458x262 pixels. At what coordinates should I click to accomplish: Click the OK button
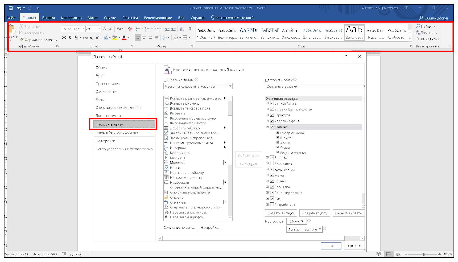pyautogui.click(x=331, y=246)
